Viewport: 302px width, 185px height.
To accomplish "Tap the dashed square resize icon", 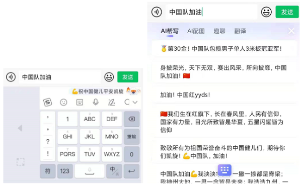I will pyautogui.click(x=21, y=162).
